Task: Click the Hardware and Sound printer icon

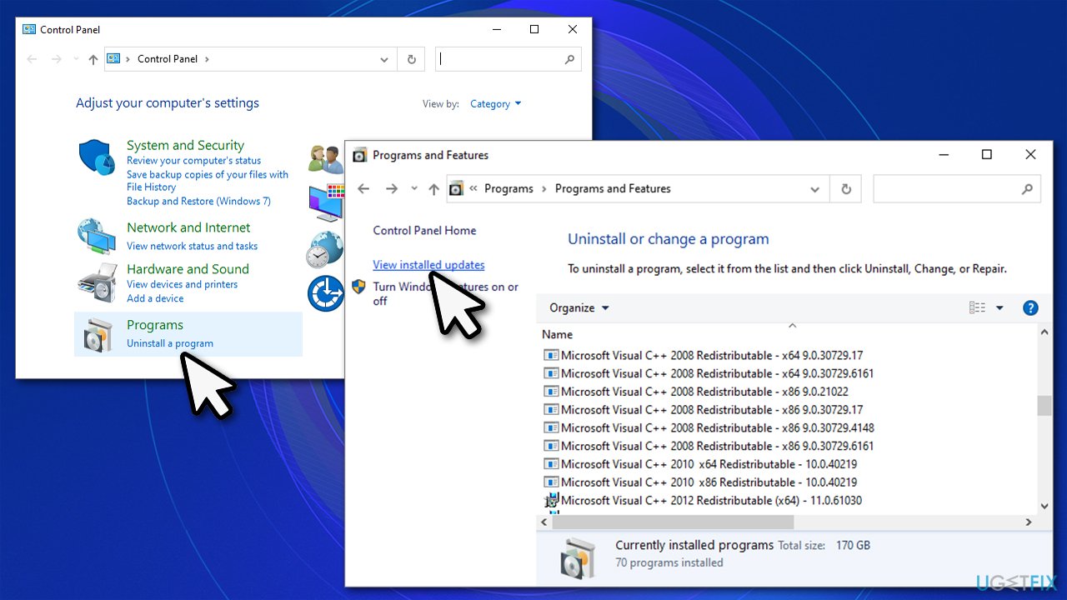Action: pyautogui.click(x=97, y=283)
